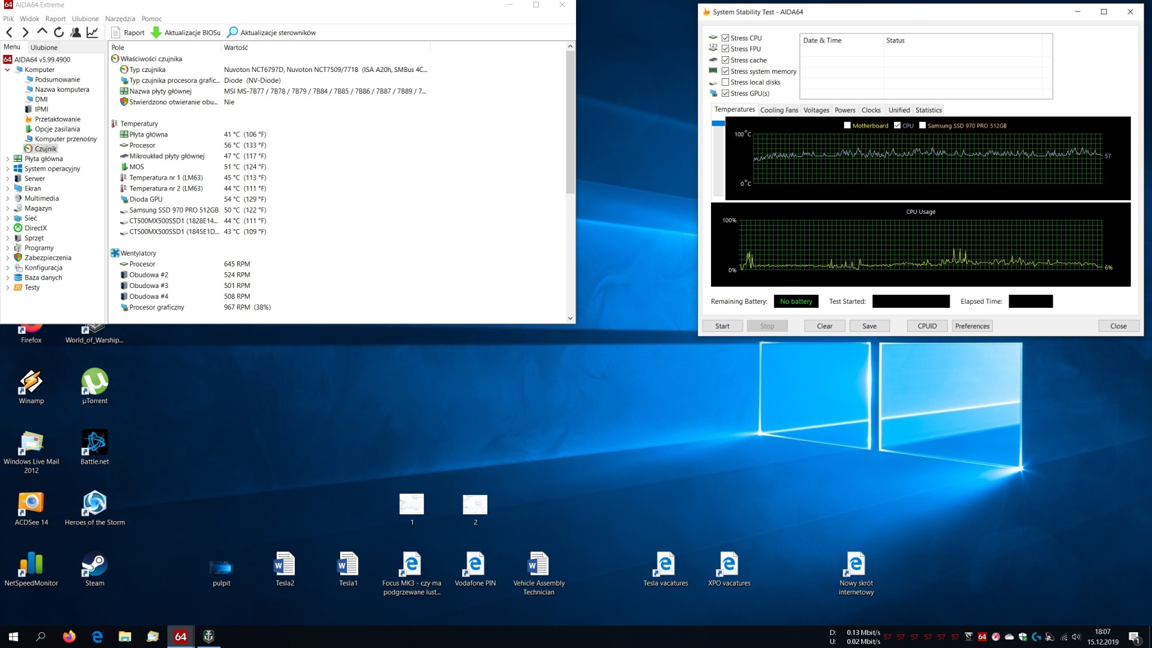This screenshot has height=648, width=1152.
Task: Open the Narzędzia menu
Action: pos(120,19)
